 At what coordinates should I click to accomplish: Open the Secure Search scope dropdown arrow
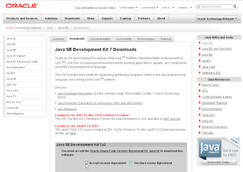coord(199,7)
